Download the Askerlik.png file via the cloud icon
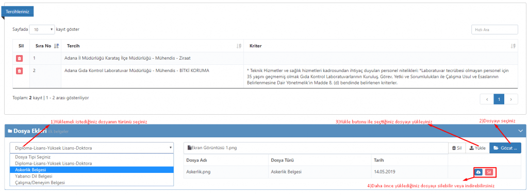 [478, 172]
